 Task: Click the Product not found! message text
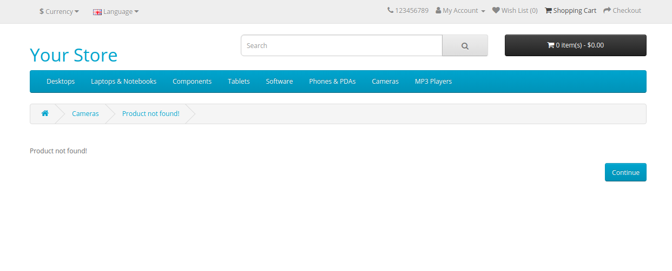click(x=58, y=151)
